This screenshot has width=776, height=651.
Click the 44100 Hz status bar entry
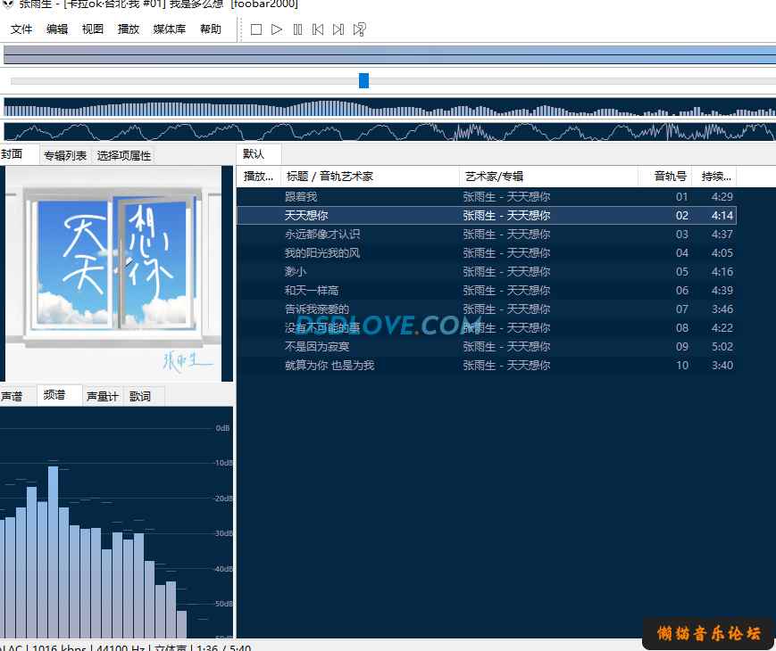[121, 647]
